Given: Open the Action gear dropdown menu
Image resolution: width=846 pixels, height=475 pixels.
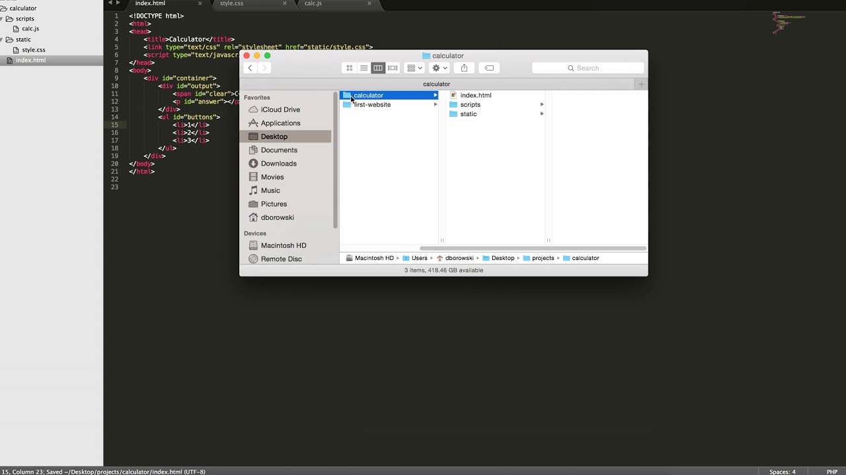Looking at the screenshot, I should pyautogui.click(x=440, y=68).
